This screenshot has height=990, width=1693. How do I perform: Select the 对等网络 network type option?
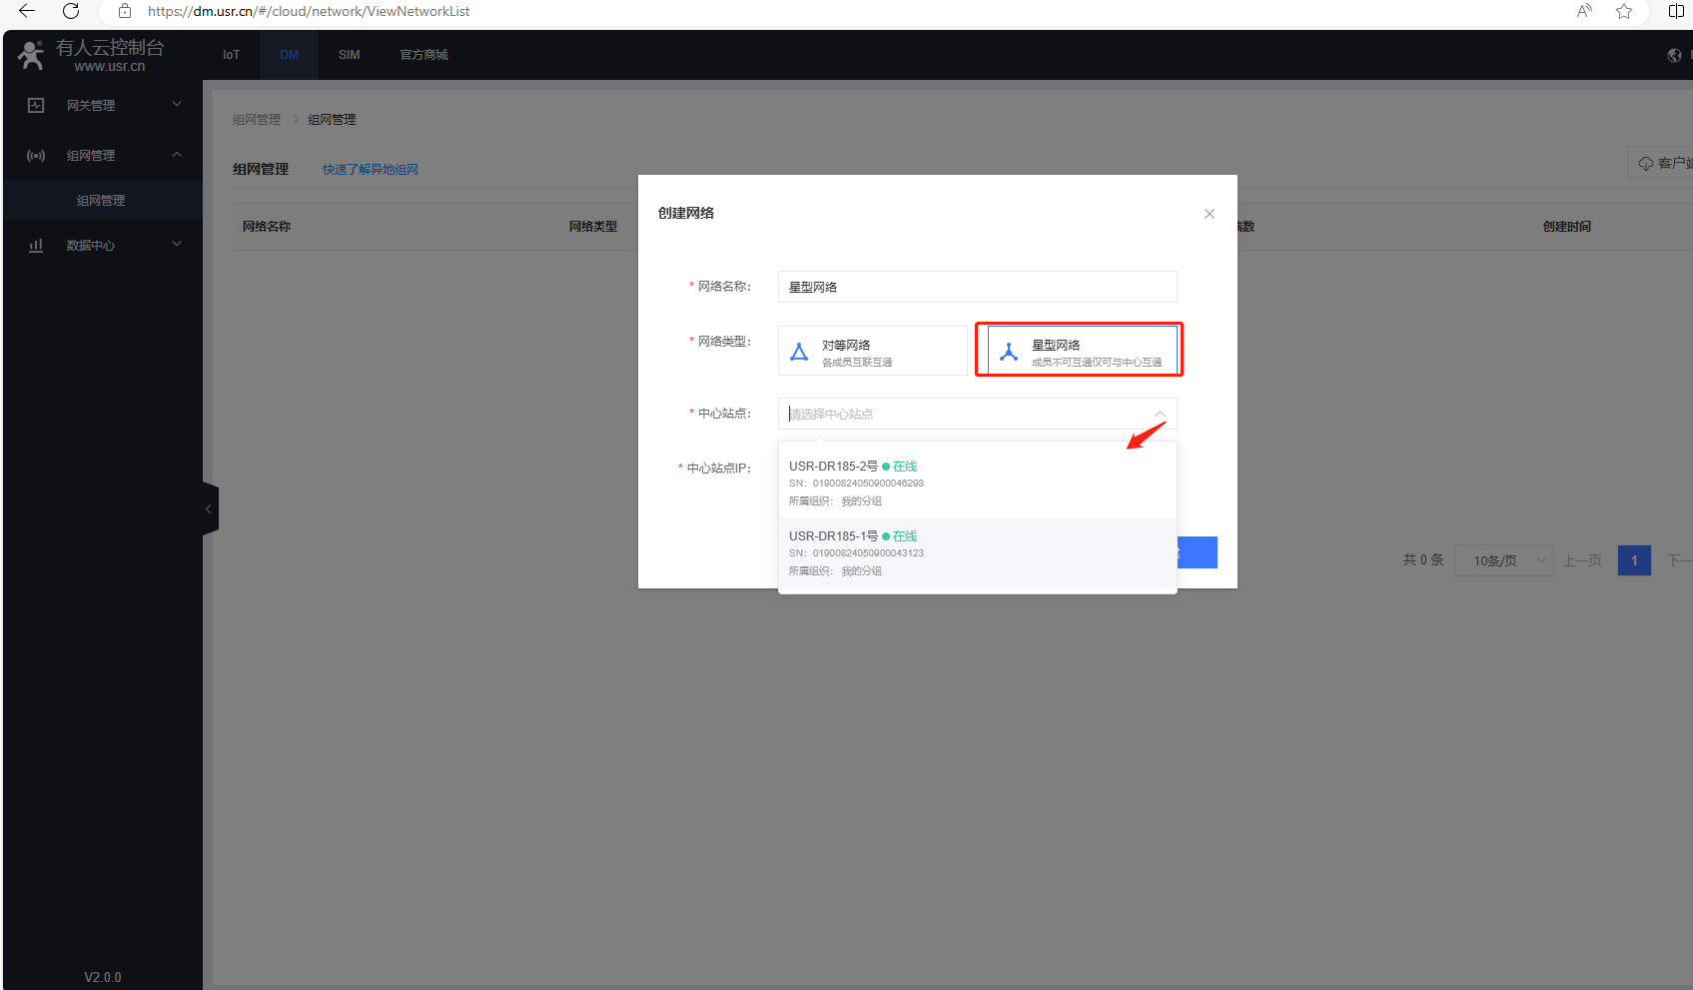click(872, 352)
